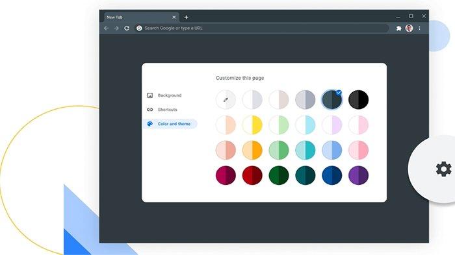Choose the white and light green swatch

[279, 125]
